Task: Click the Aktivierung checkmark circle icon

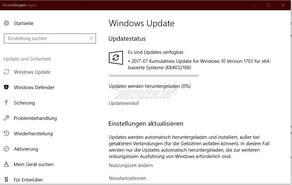Action: coord(6,149)
